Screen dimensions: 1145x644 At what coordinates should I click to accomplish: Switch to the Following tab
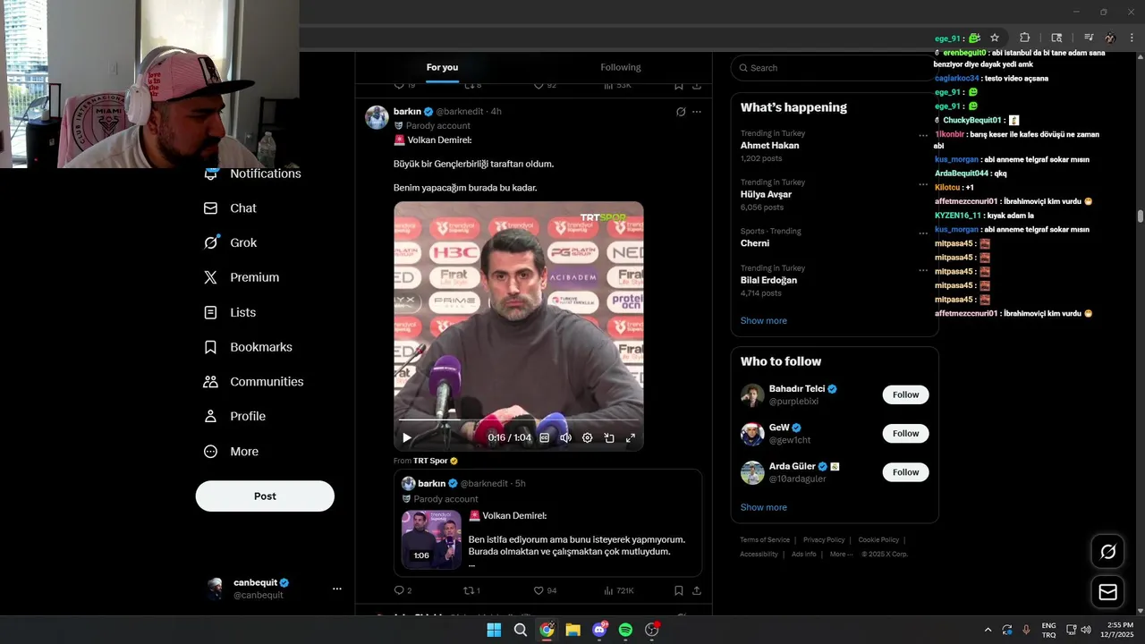(621, 67)
